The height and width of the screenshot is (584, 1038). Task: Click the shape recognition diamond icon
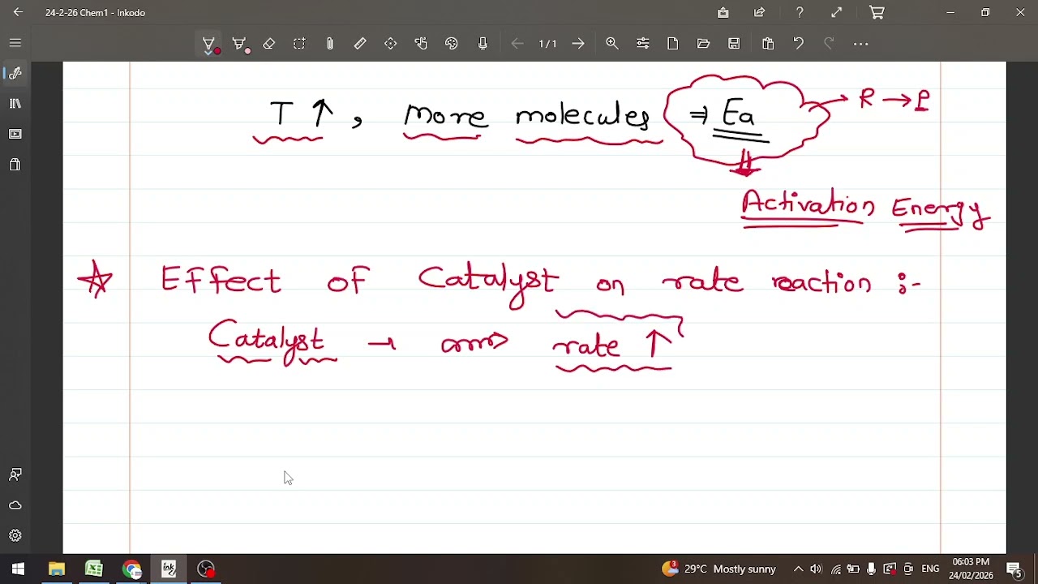391,44
